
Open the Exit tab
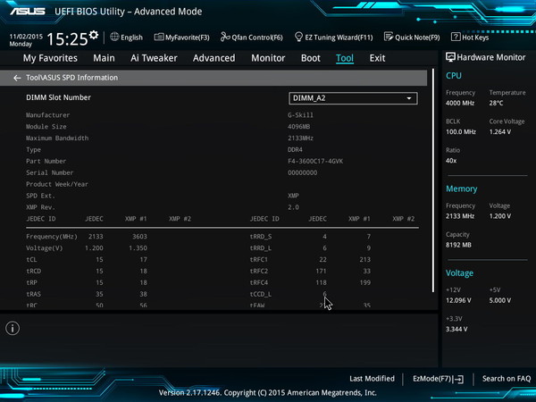click(377, 58)
